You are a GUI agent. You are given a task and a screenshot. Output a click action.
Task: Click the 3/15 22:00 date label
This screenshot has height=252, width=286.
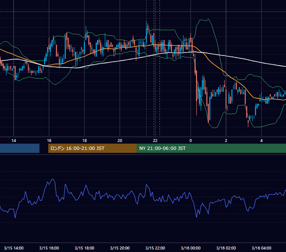click(155, 248)
